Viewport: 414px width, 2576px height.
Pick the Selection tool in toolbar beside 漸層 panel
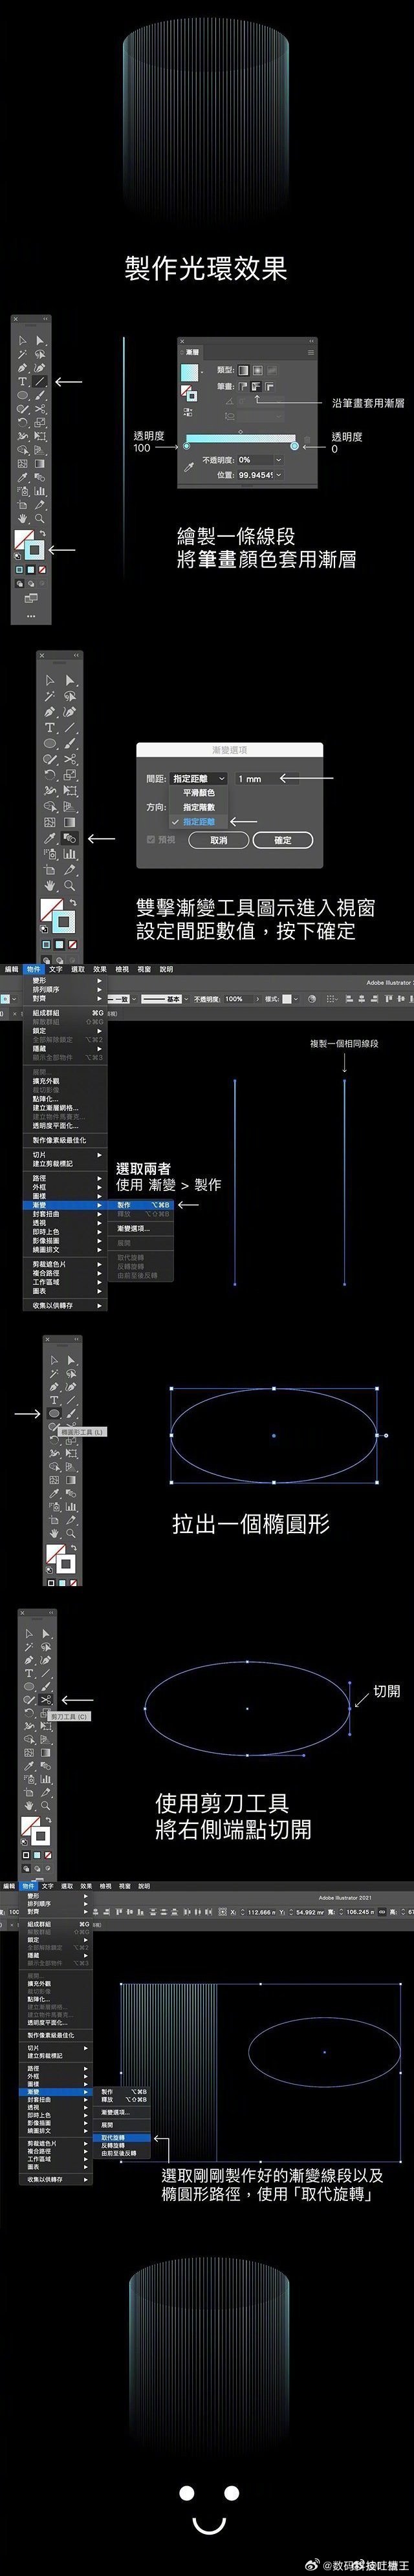[22, 341]
